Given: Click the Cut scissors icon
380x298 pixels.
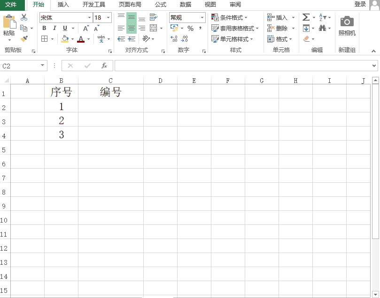Looking at the screenshot, I should 24,17.
